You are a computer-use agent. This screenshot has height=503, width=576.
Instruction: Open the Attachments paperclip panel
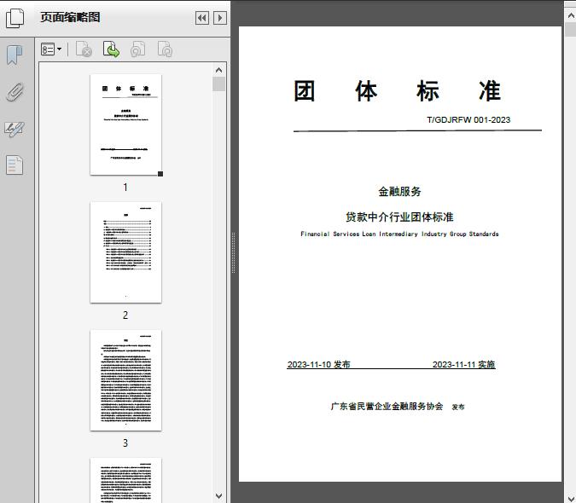pyautogui.click(x=15, y=92)
